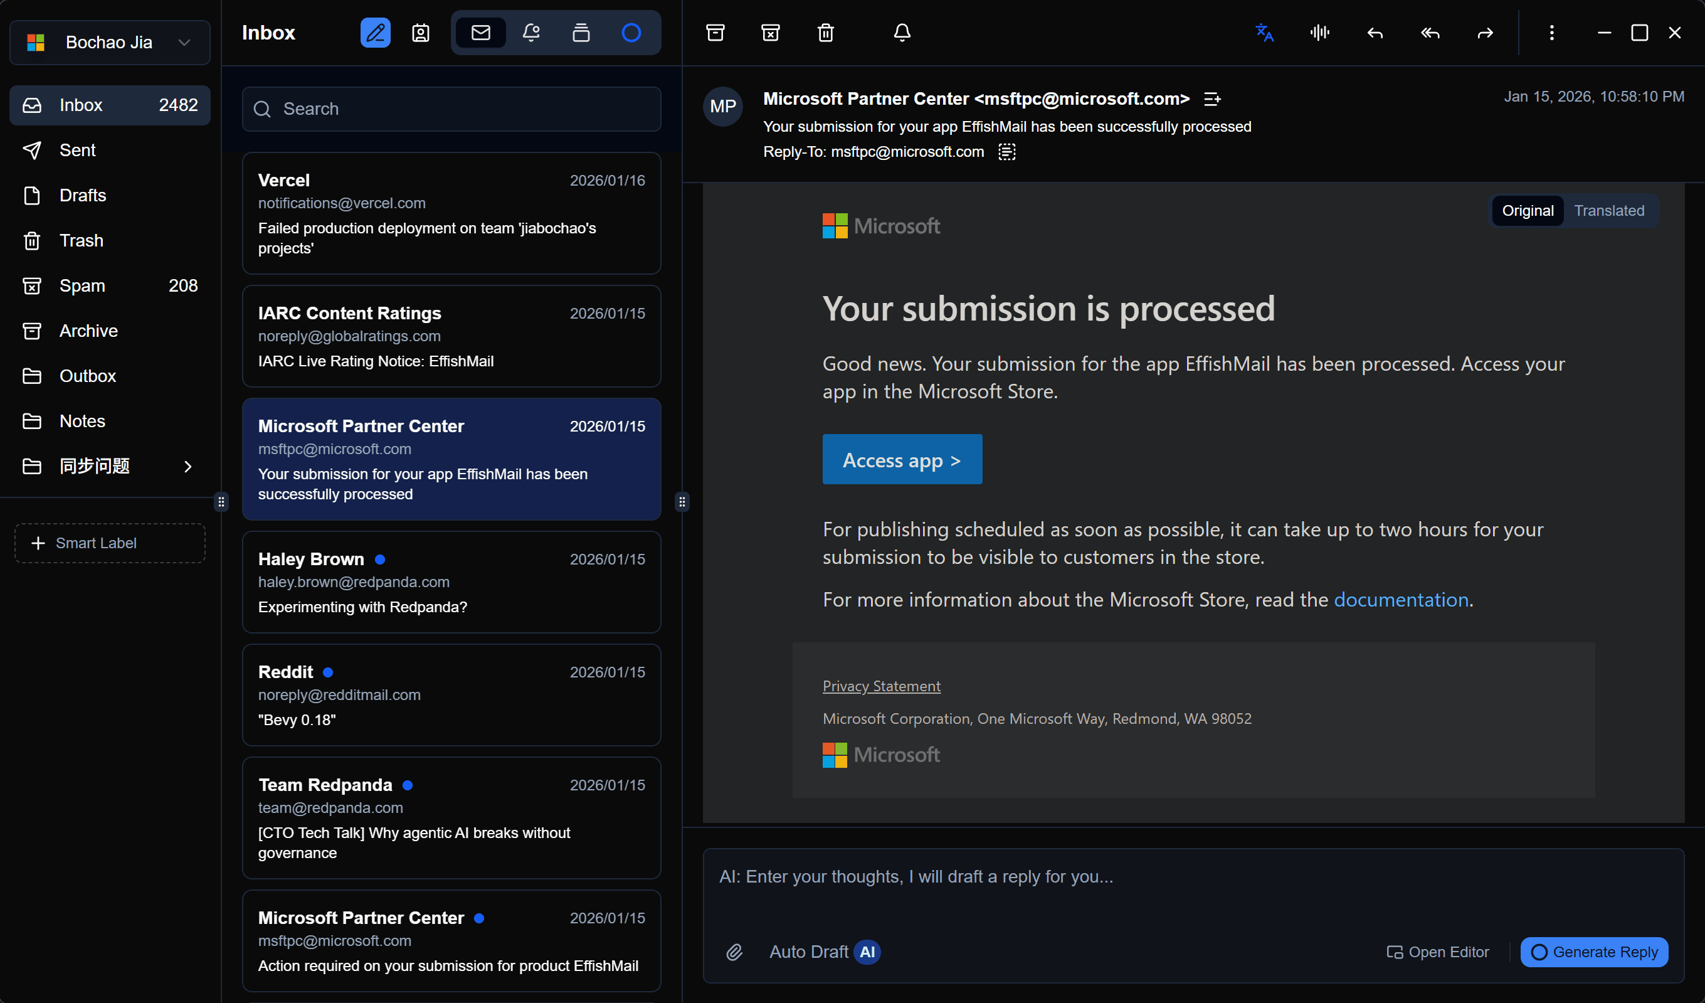Open the three-dot overflow menu
This screenshot has width=1705, height=1003.
coord(1551,33)
